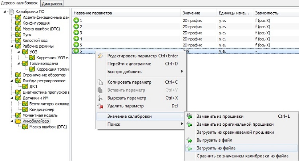Toggle the Моментная модель checkbox
The height and width of the screenshot is (161, 299).
(18, 115)
